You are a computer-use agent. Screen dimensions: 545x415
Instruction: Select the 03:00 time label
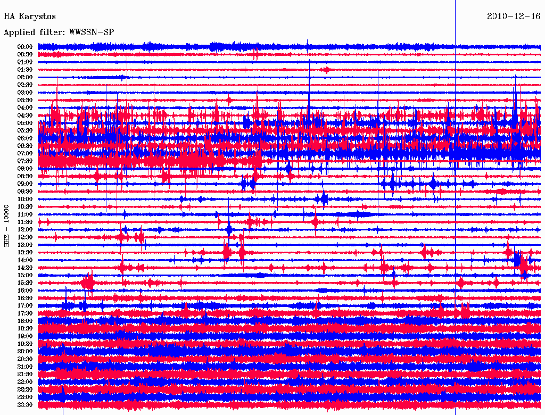[x=24, y=93]
